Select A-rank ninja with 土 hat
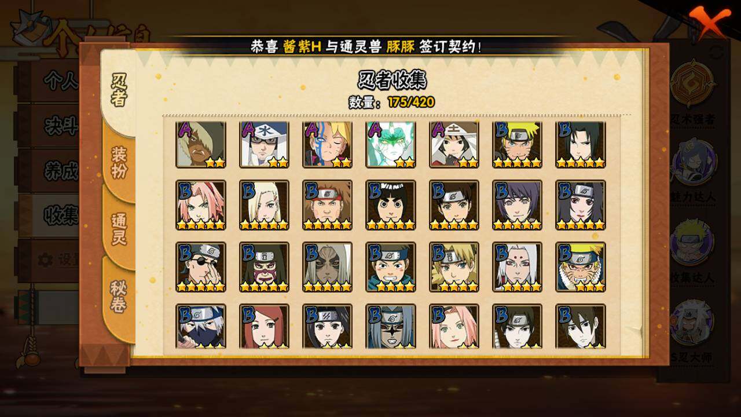Image resolution: width=741 pixels, height=417 pixels. click(454, 144)
